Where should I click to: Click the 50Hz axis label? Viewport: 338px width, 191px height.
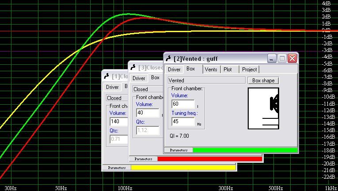pyautogui.click(x=61, y=188)
